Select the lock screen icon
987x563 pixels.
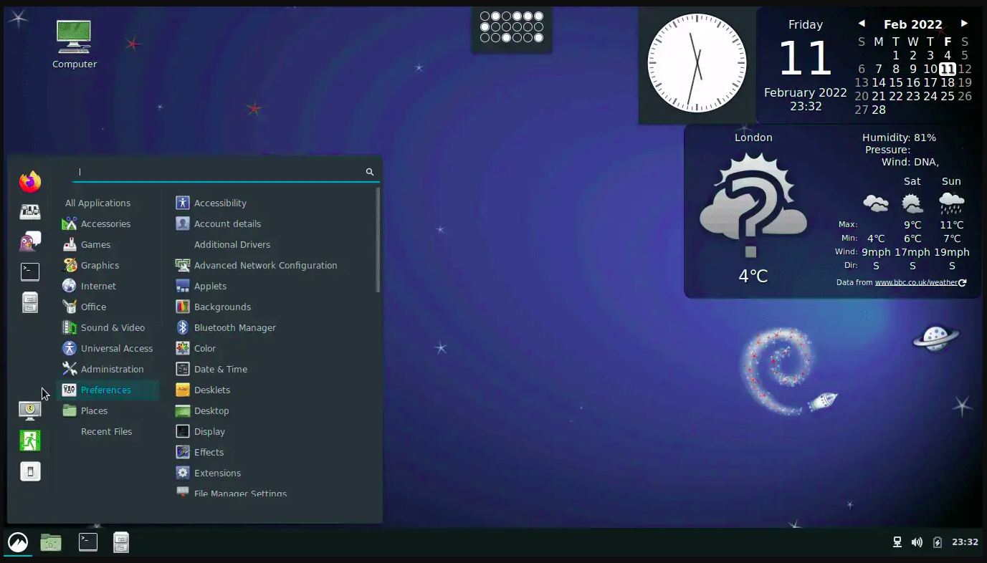30,410
